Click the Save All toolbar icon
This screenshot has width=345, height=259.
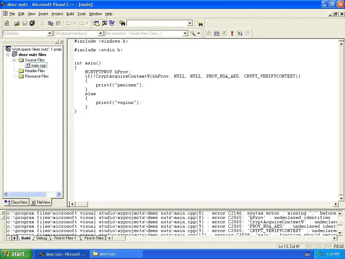pyautogui.click(x=32, y=23)
